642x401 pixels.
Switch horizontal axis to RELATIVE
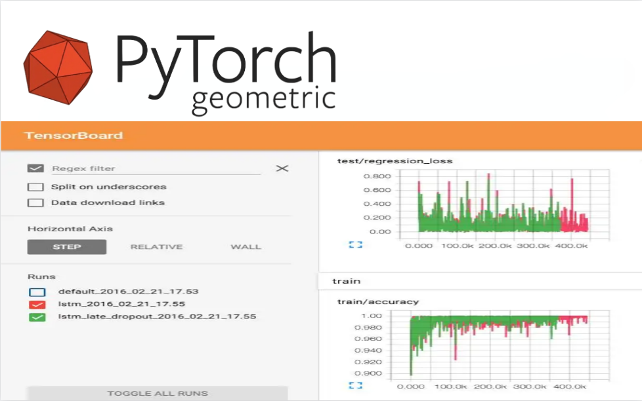(156, 247)
